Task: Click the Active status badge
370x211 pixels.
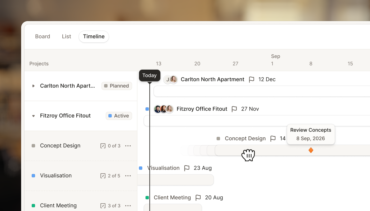Action: tap(119, 116)
